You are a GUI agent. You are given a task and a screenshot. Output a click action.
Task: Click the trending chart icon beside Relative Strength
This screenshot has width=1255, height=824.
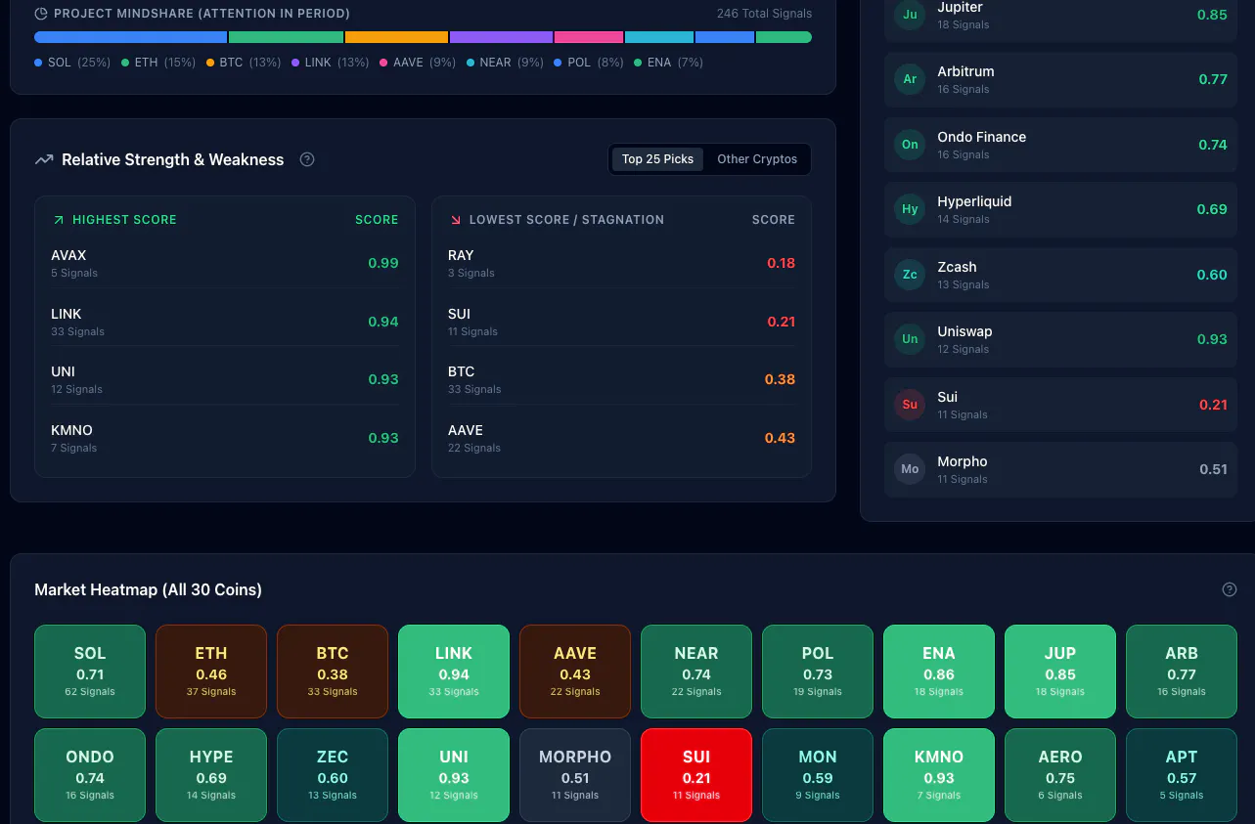point(44,159)
